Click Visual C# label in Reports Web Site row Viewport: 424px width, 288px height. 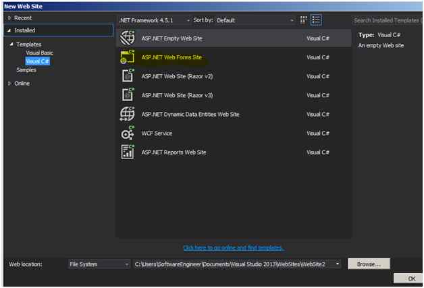point(318,152)
